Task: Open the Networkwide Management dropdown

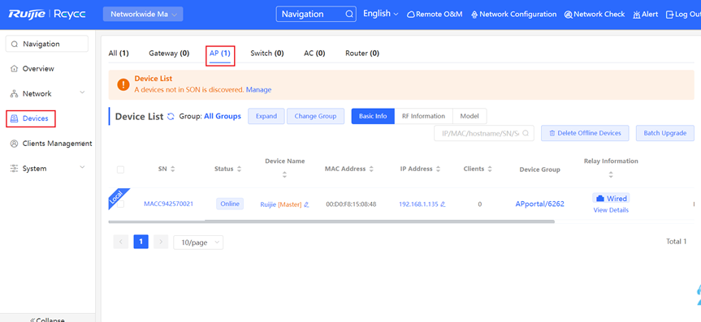Action: click(143, 14)
